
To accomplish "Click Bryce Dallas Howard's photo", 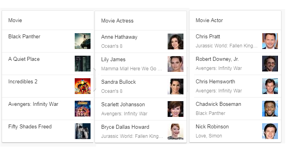I will 176,132.
